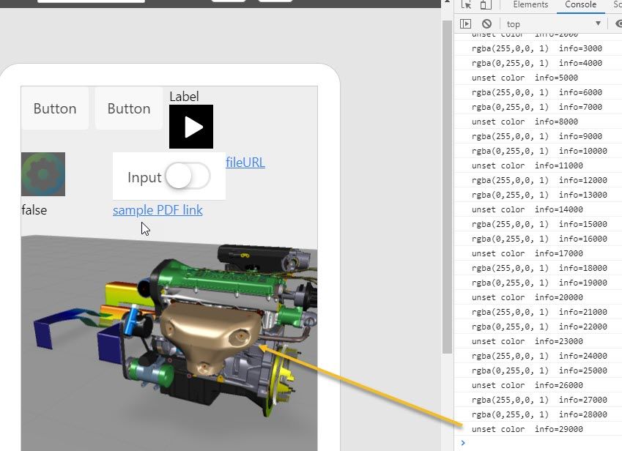Select console line info=7000
Image resolution: width=622 pixels, height=451 pixels.
(x=537, y=107)
